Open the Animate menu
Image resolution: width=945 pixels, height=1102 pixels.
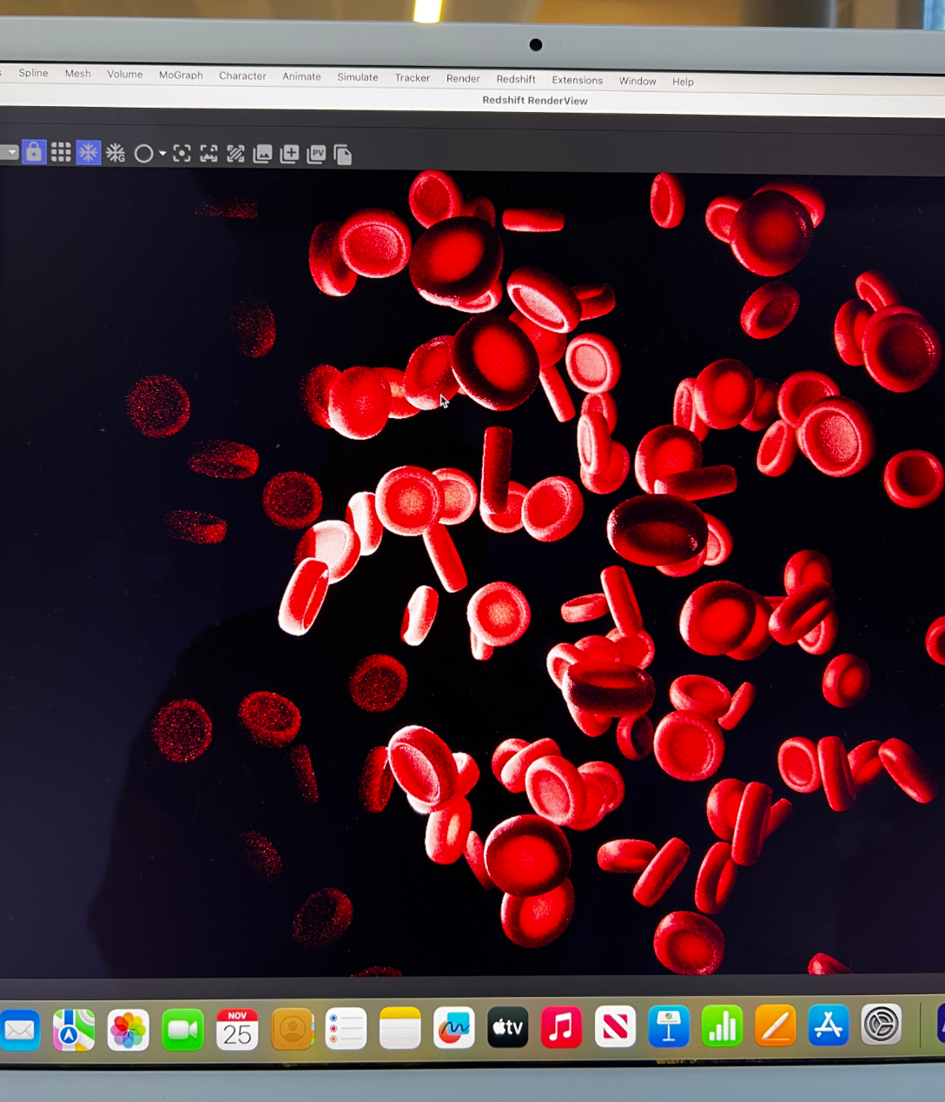301,76
